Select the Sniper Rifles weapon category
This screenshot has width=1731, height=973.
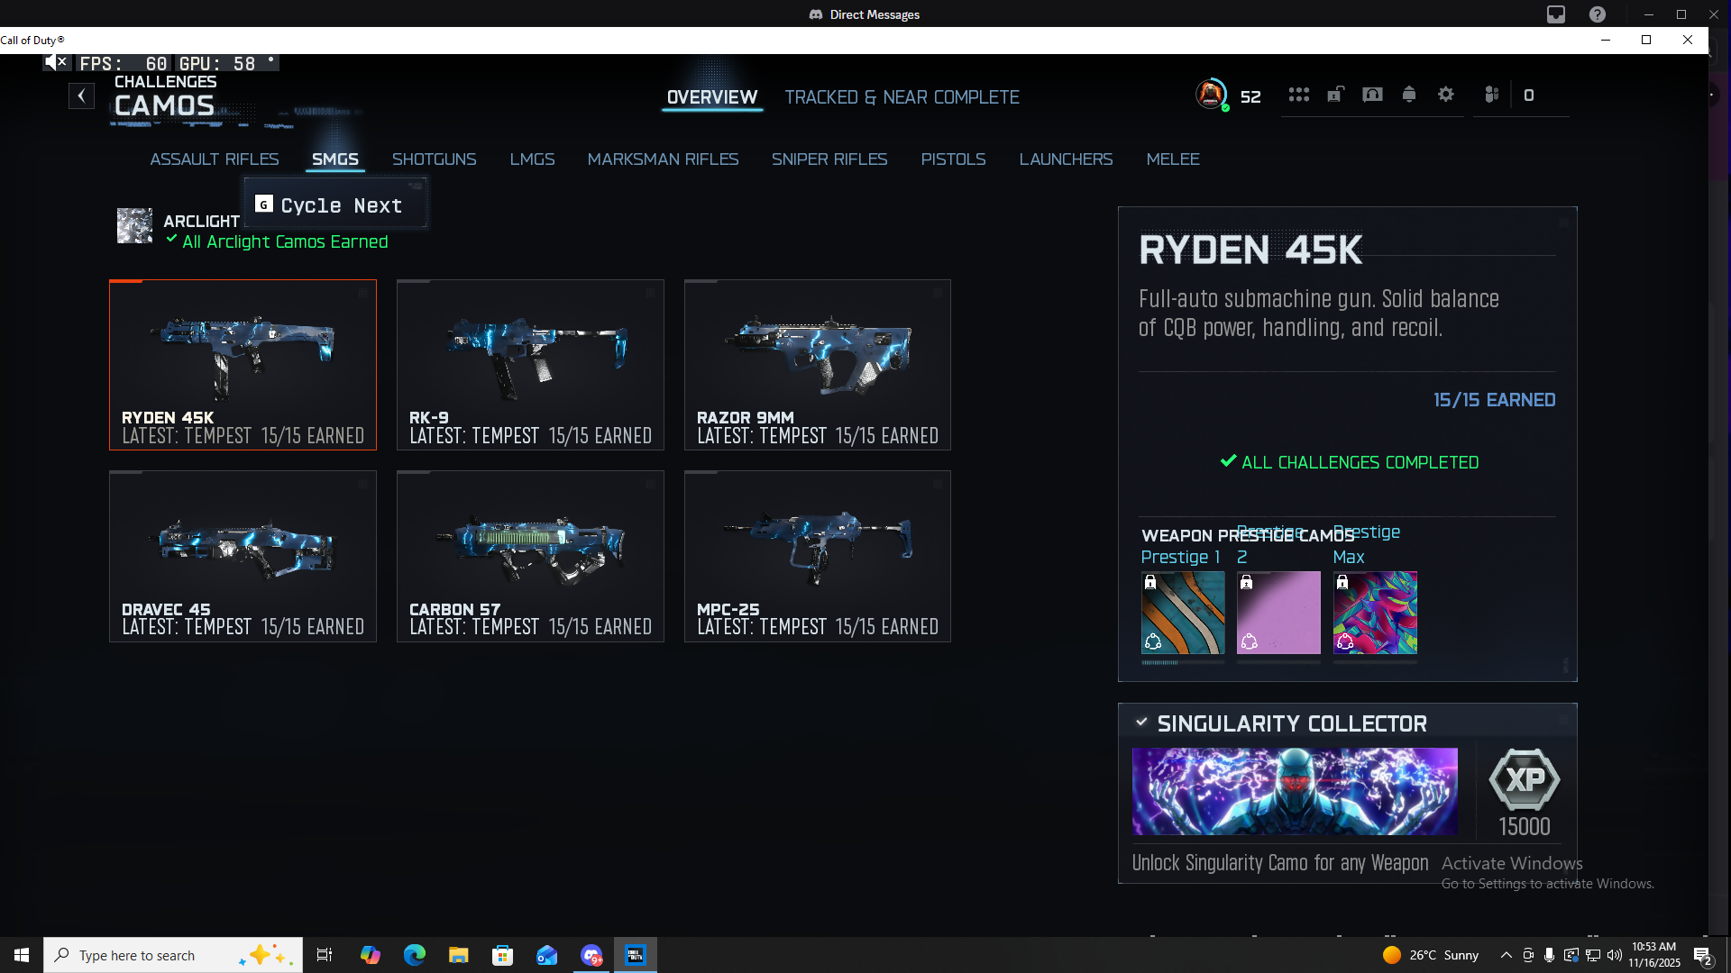[x=829, y=159]
